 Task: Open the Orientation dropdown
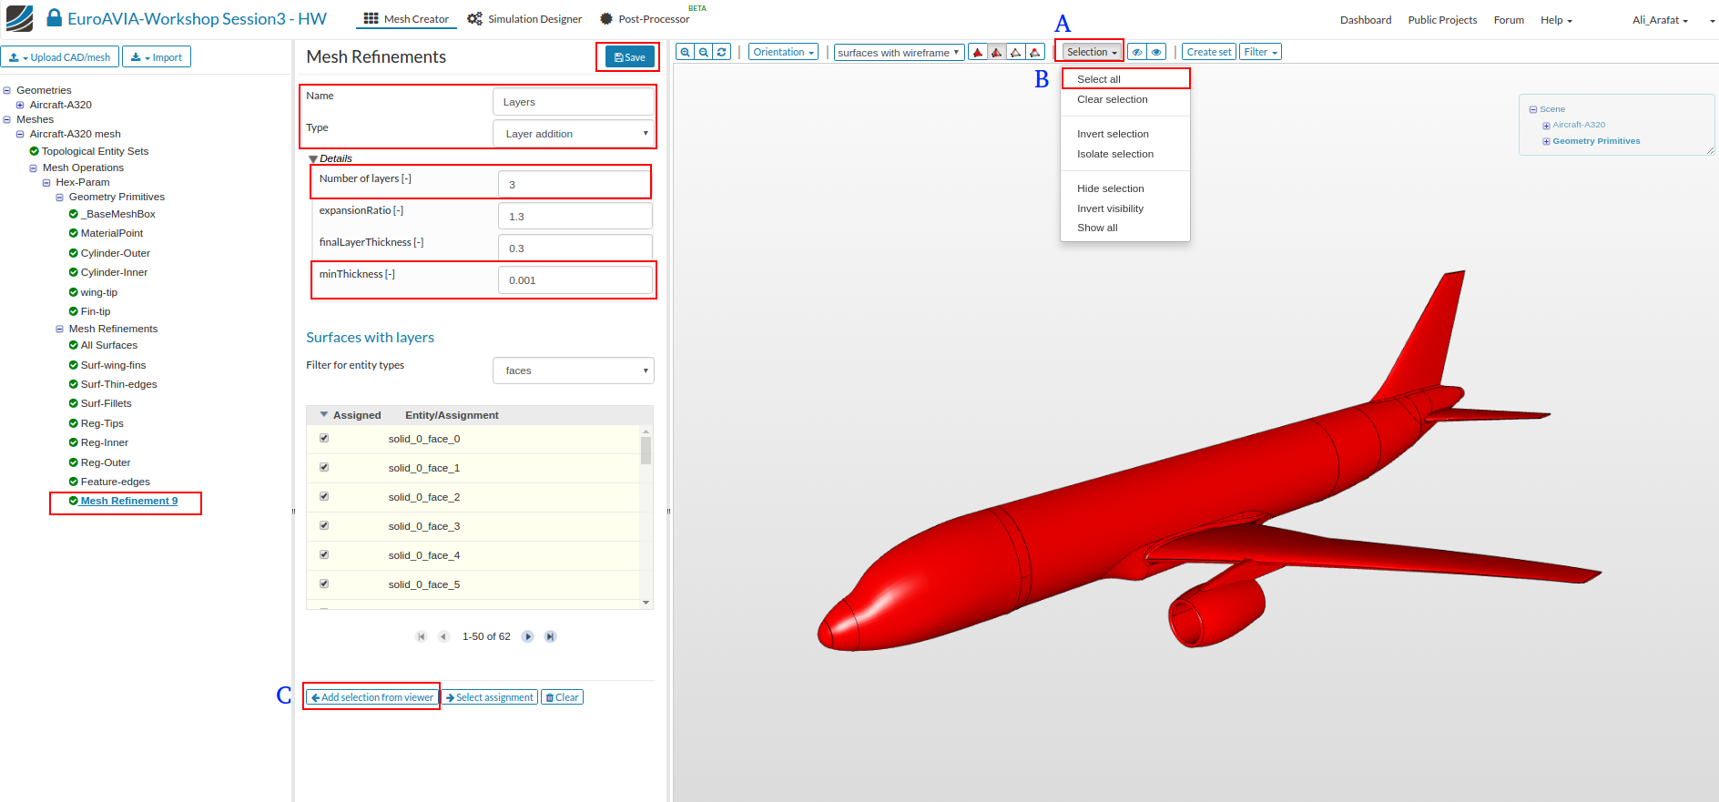click(x=783, y=52)
